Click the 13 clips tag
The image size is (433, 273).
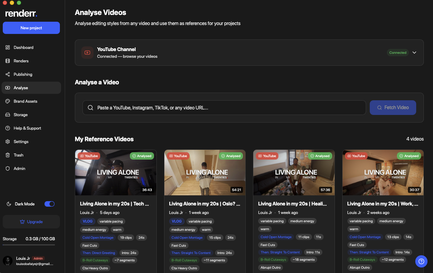(393, 237)
